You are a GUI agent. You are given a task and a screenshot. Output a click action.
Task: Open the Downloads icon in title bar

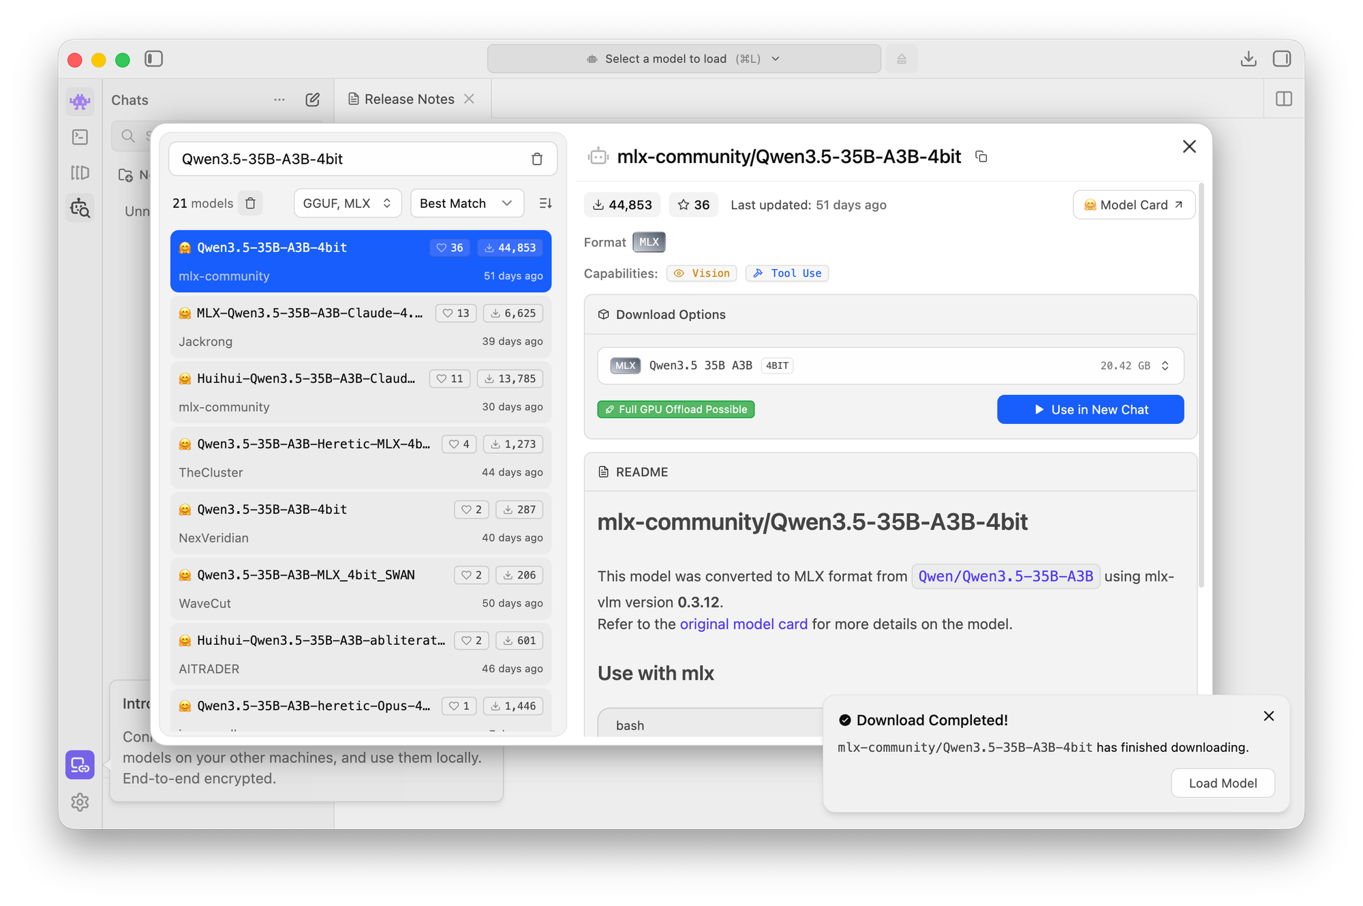(x=1249, y=59)
